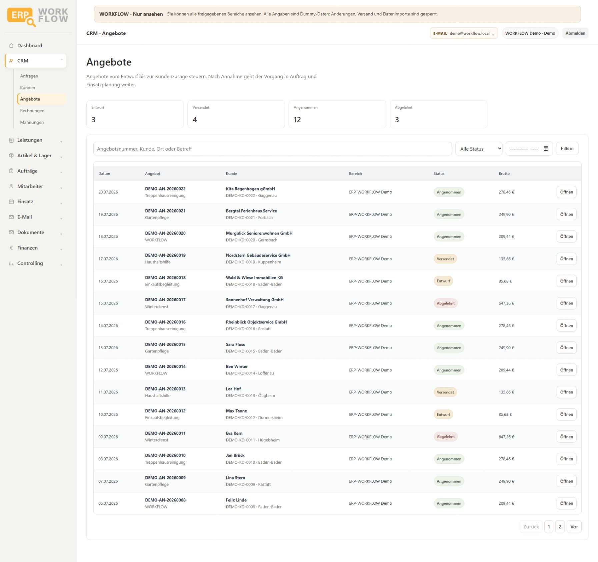Screen dimensions: 598x562
Task: Click the Versendet summary card
Action: click(236, 114)
